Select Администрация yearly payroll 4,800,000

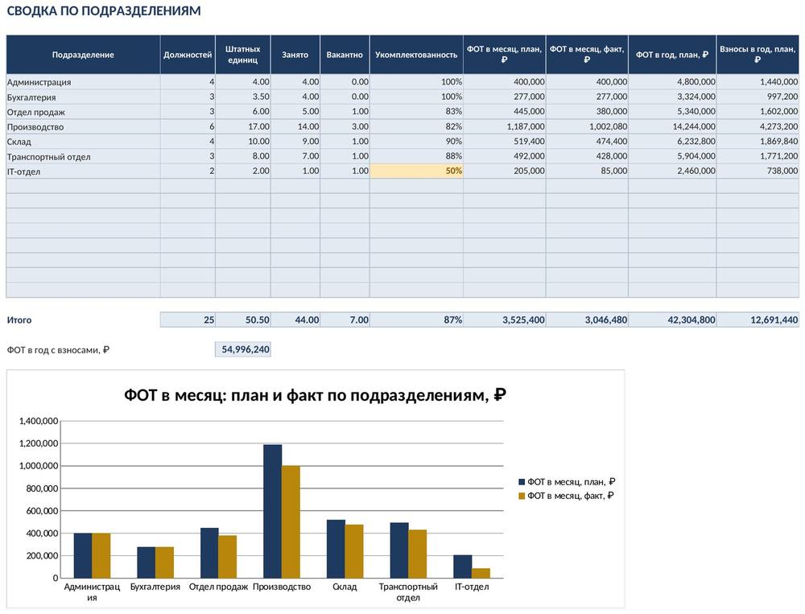(672, 81)
